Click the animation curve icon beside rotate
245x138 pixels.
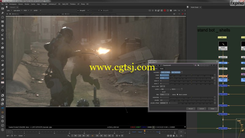point(215,75)
